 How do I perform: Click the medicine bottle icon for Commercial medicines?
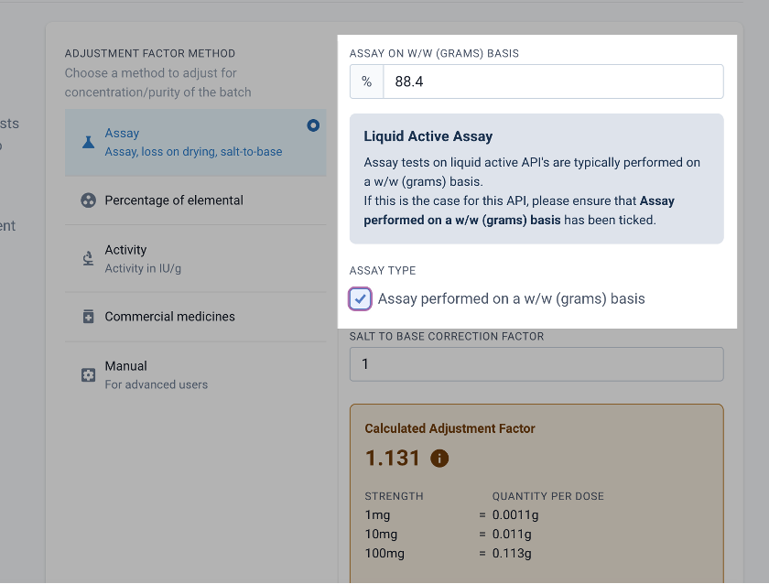coord(87,316)
